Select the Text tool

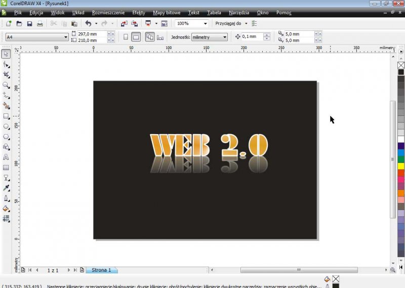coord(6,157)
